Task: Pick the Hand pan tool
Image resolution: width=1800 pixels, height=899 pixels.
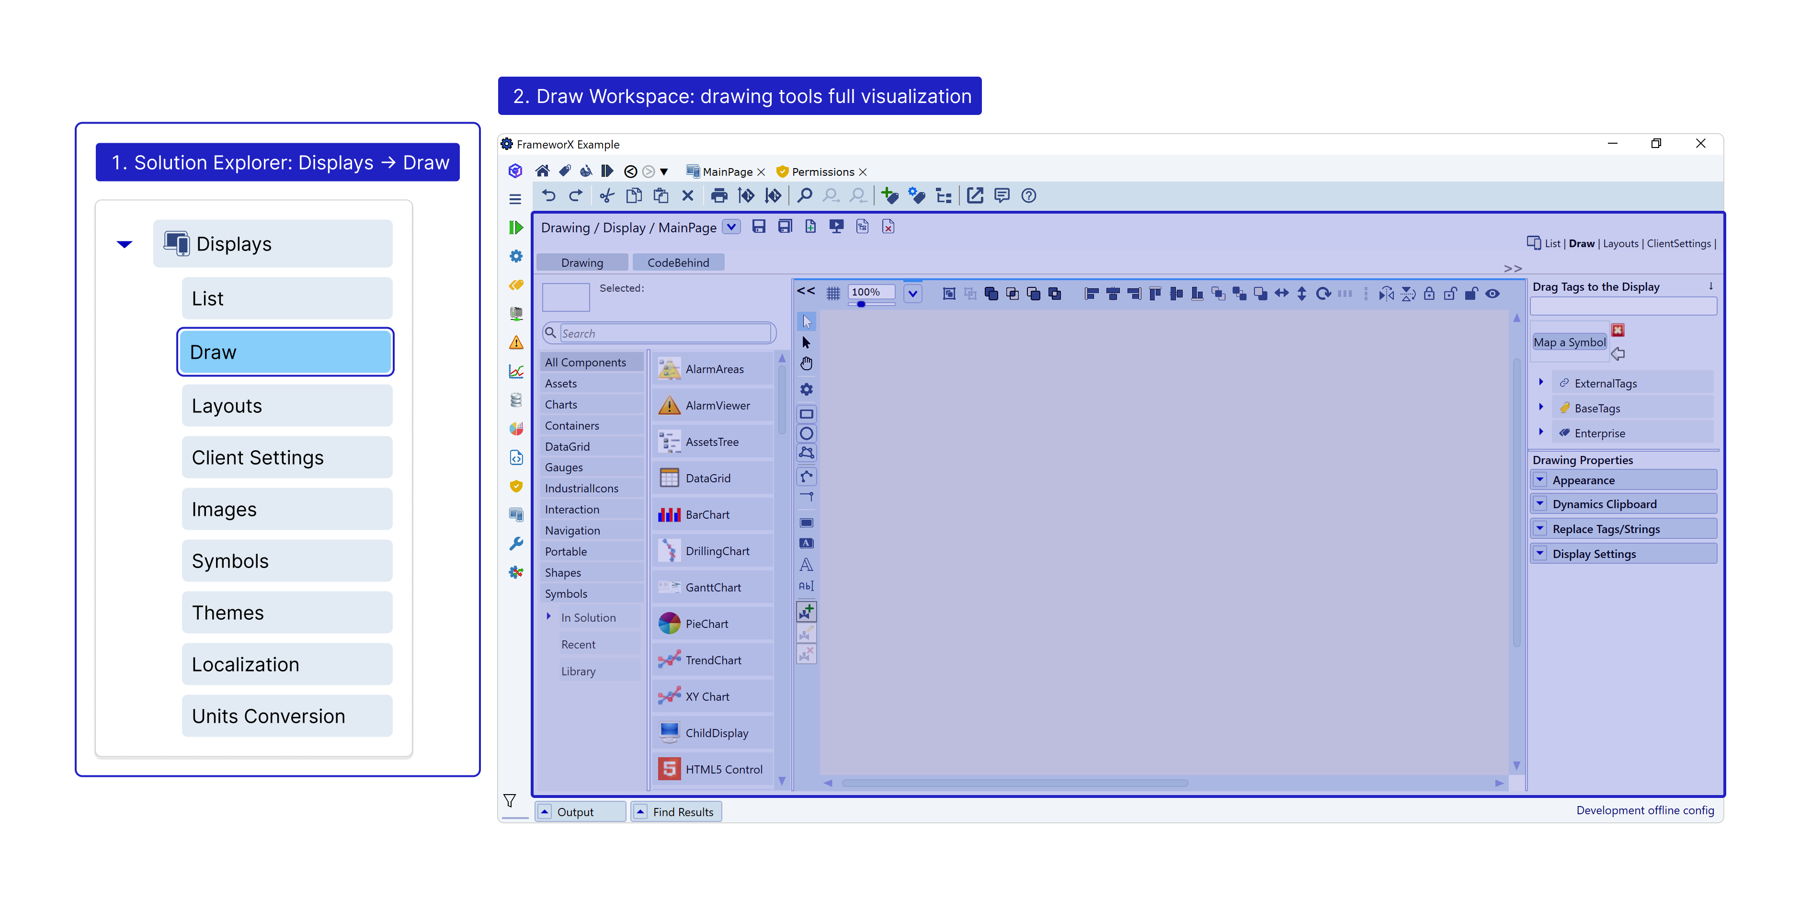Action: 807,363
